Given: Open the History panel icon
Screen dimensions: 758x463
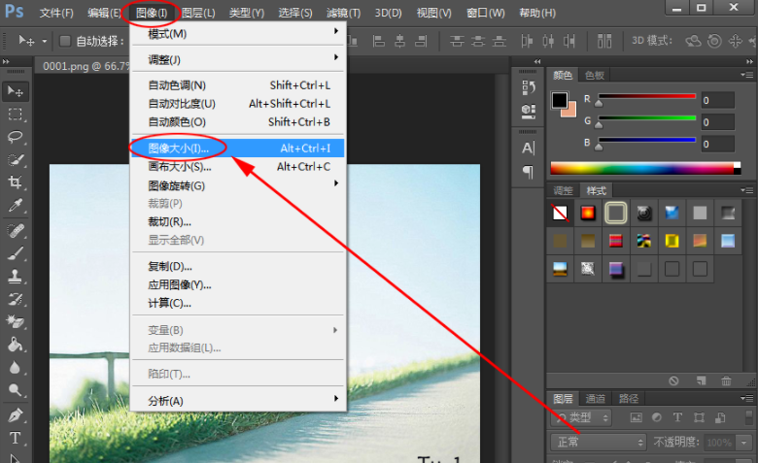Looking at the screenshot, I should tap(529, 87).
